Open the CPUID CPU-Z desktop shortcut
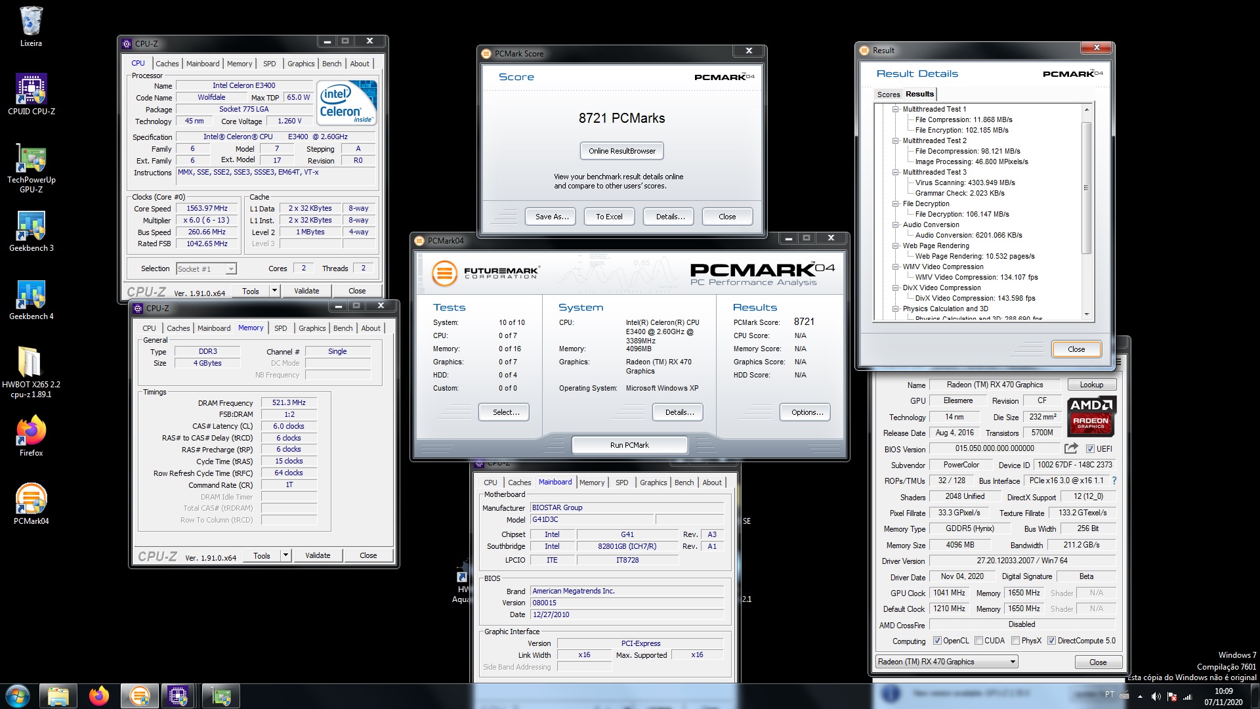1260x709 pixels. (31, 95)
